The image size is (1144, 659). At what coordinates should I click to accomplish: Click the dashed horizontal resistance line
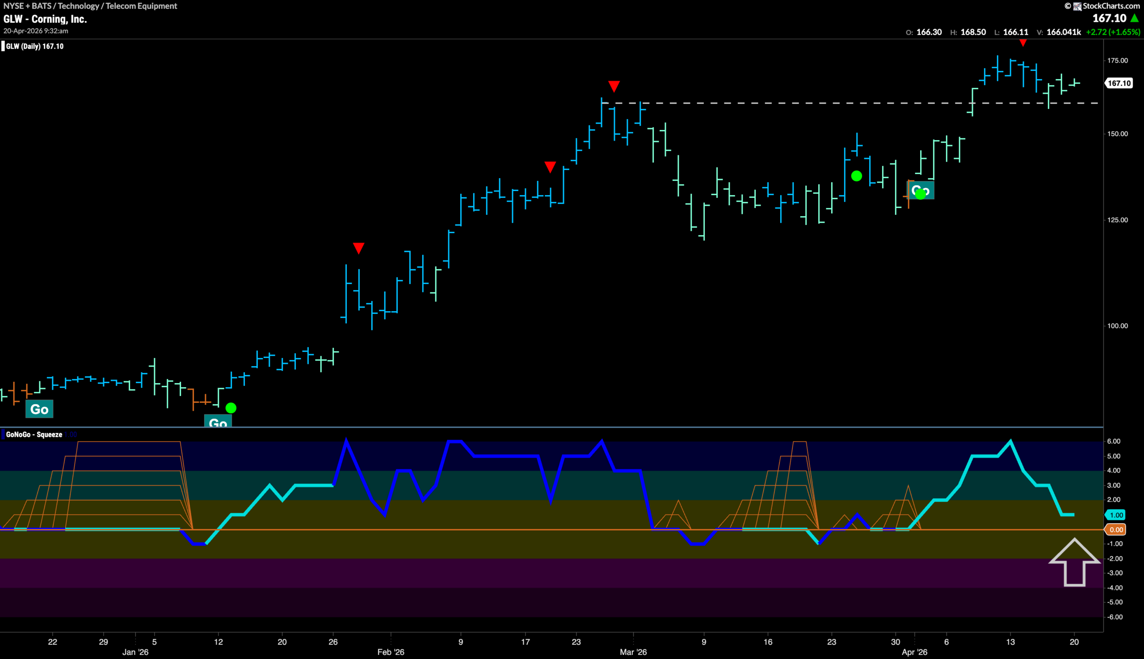coord(851,103)
